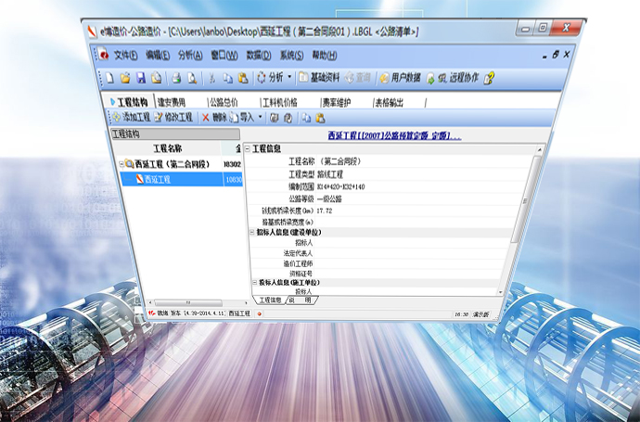Click the 法定代表人 value field
This screenshot has width=640, height=422.
(x=408, y=253)
